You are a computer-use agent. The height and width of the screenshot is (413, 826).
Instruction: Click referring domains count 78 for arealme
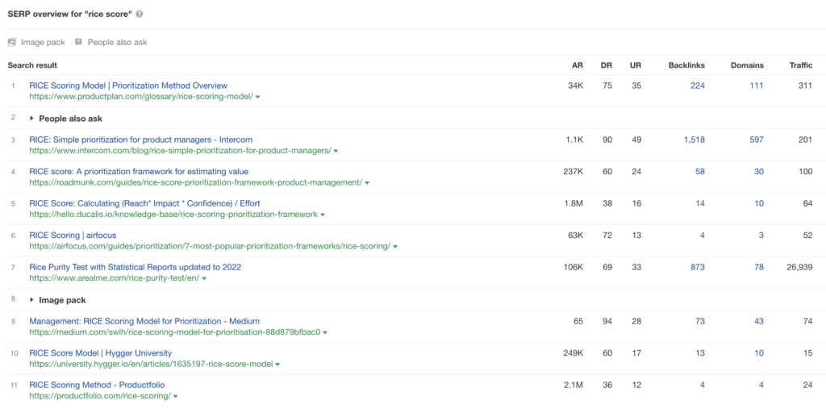click(x=758, y=267)
